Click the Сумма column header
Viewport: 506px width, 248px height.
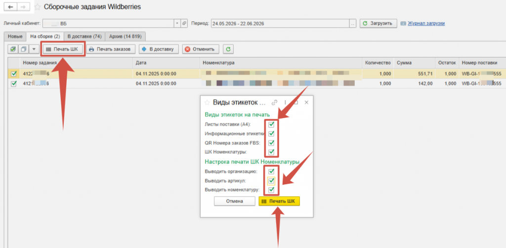click(x=415, y=63)
